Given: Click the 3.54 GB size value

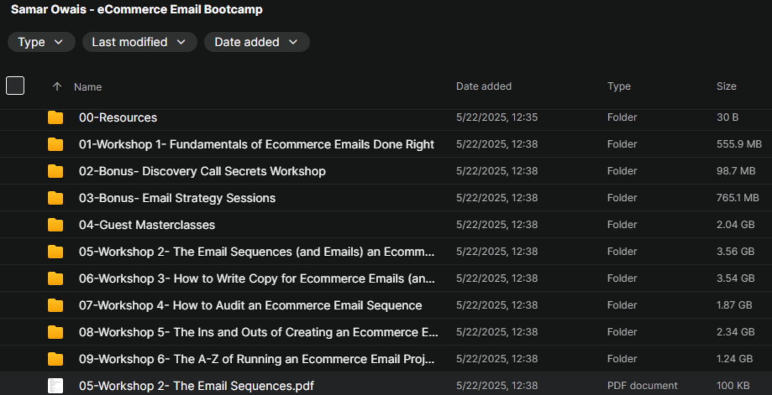Looking at the screenshot, I should pos(735,278).
